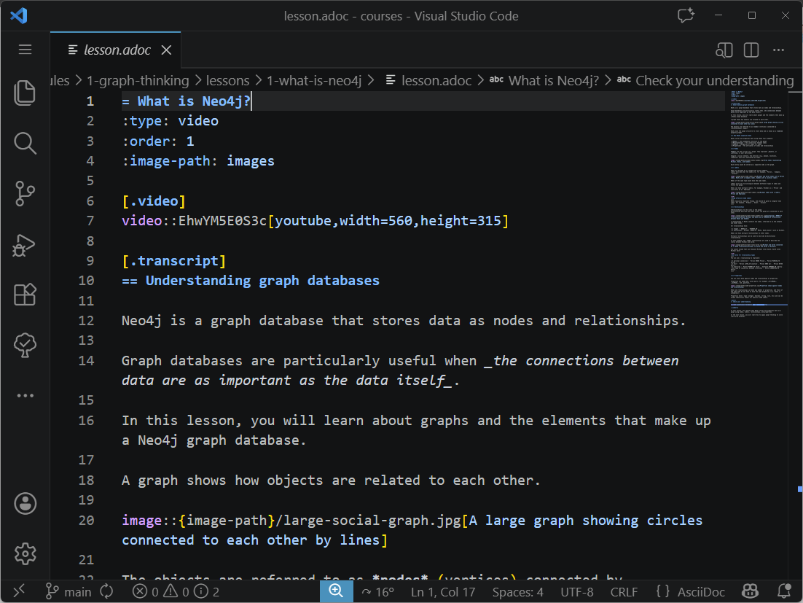Click '== Understanding graph databases' heading

[251, 281]
